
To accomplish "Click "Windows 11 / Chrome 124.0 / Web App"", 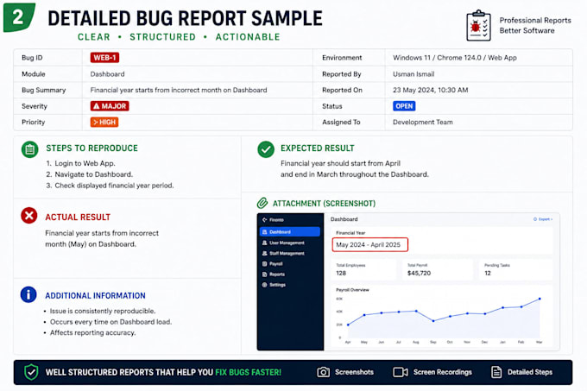I will 454,58.
